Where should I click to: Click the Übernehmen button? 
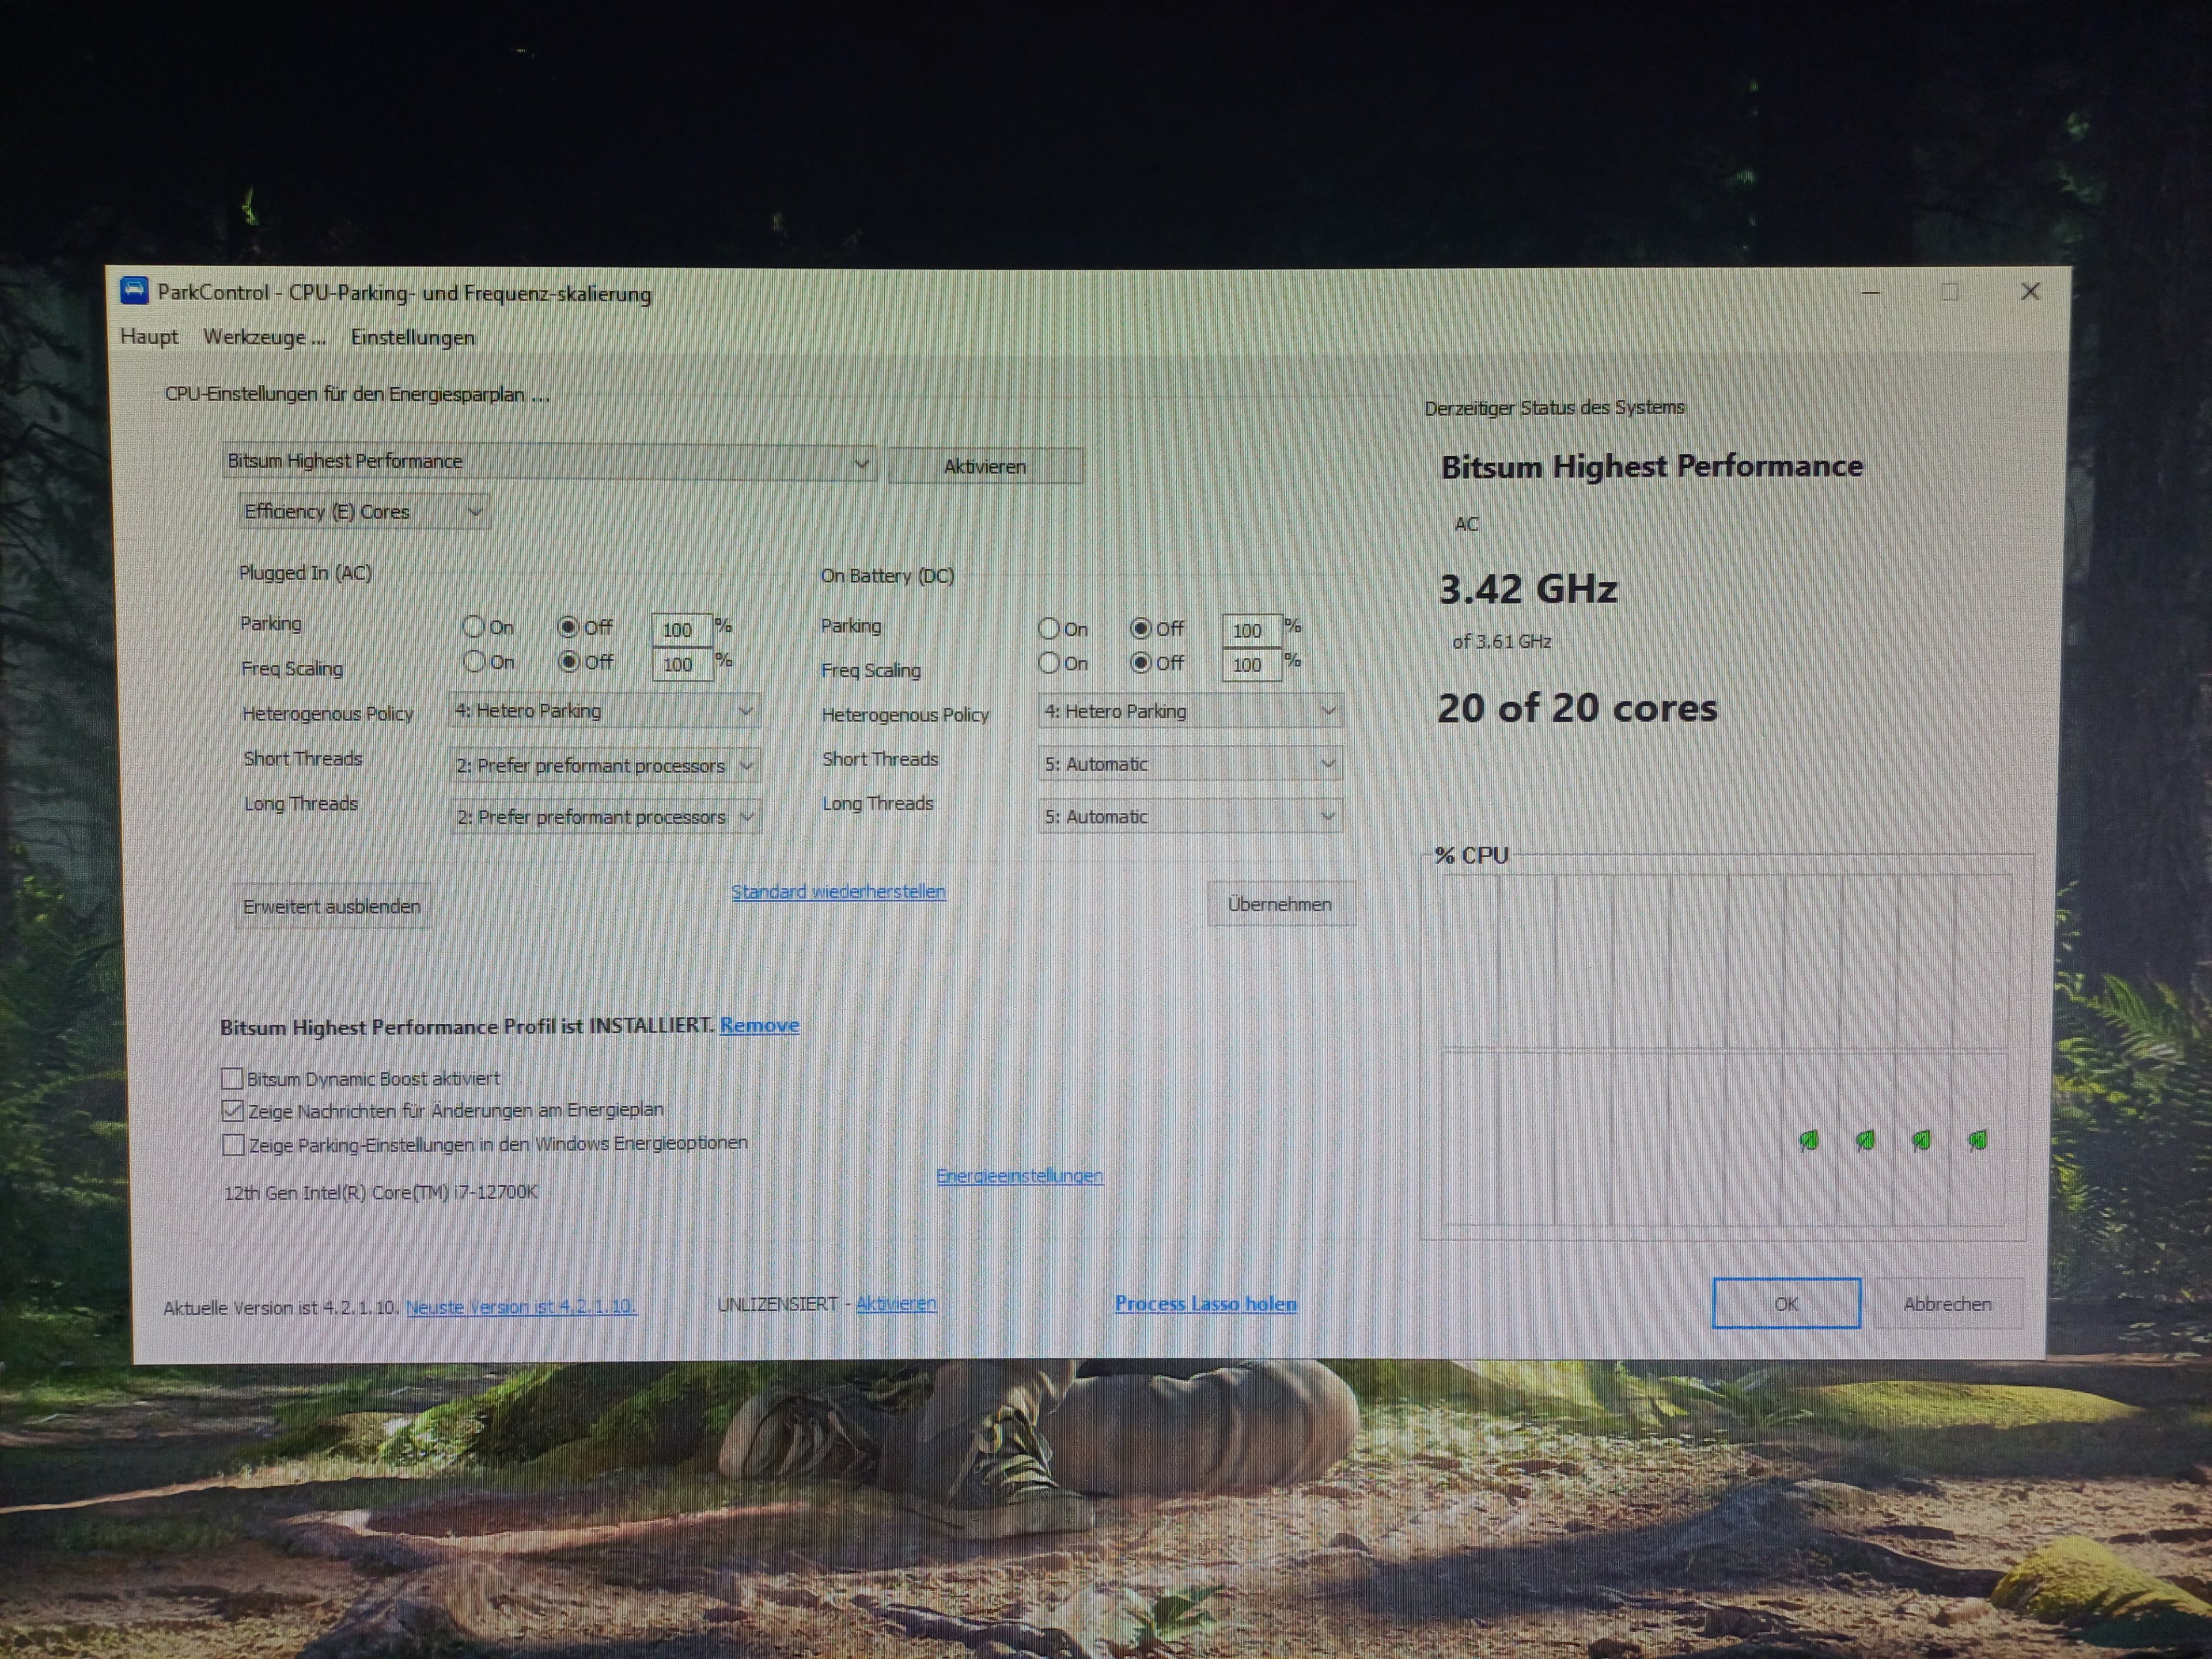point(1279,904)
